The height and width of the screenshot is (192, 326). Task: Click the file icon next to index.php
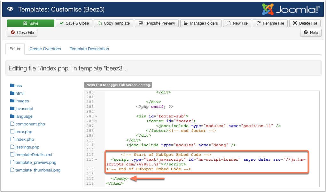click(12, 139)
